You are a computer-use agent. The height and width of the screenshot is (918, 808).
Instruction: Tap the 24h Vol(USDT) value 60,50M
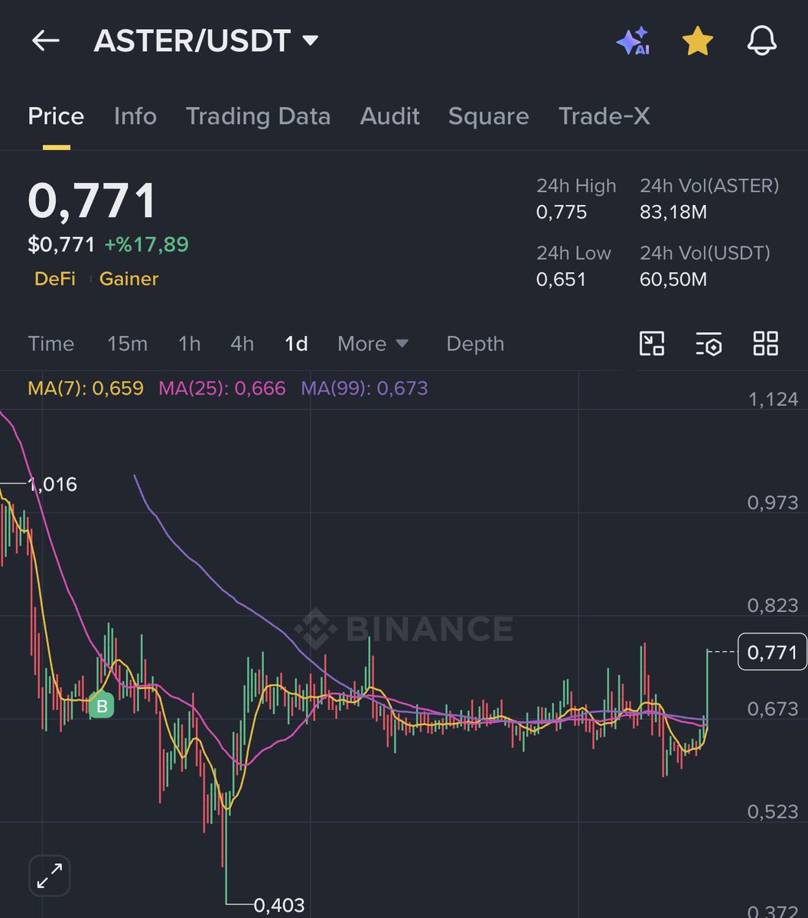tap(673, 279)
